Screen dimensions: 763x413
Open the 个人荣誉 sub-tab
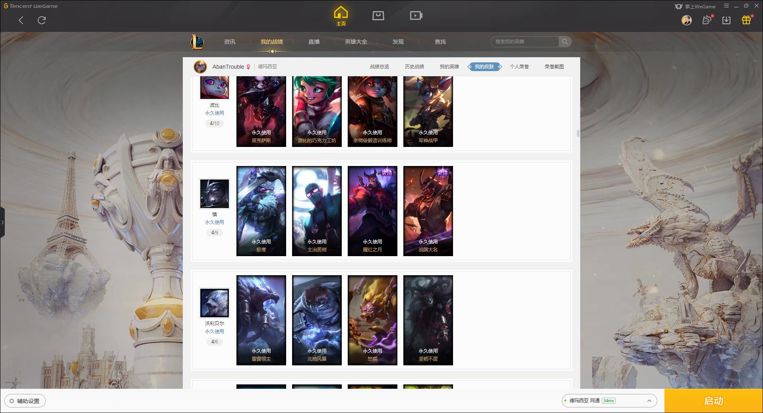coord(519,67)
